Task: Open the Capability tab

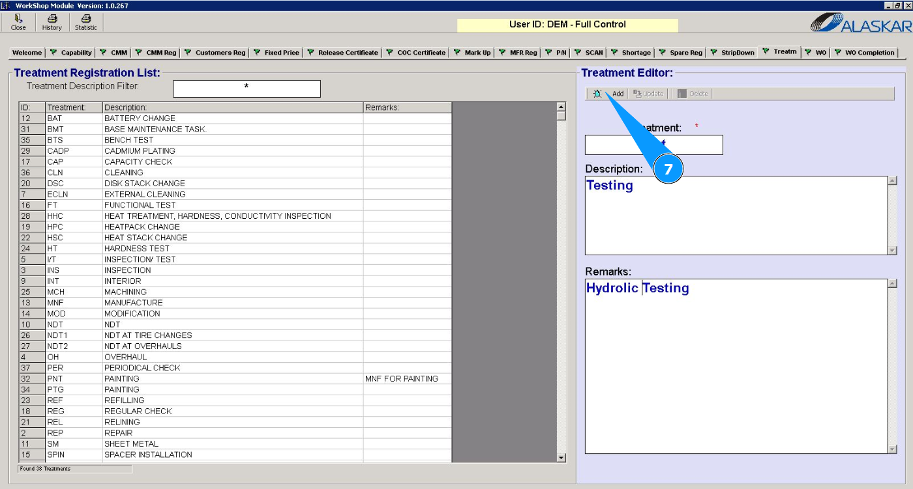Action: (70, 53)
